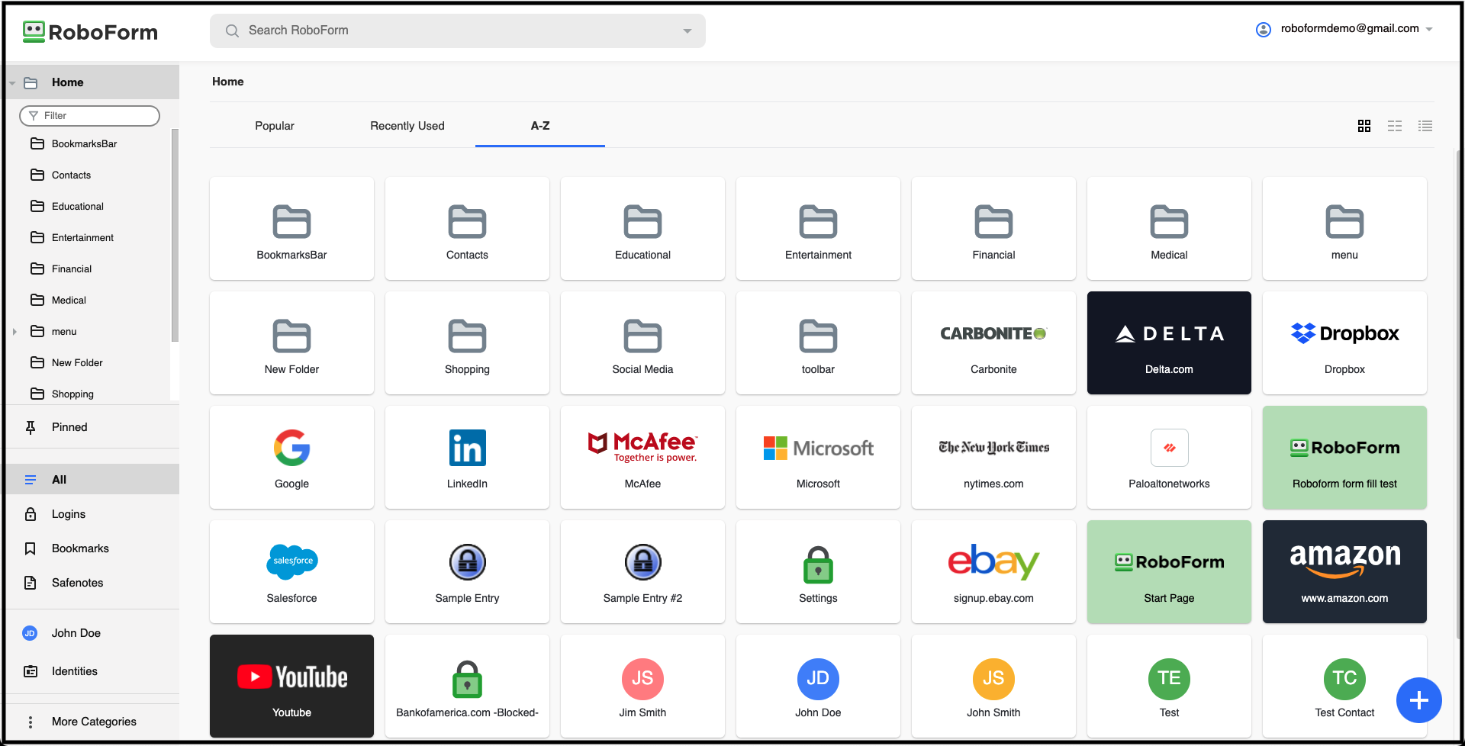Open the toolbar folder tile
Image resolution: width=1465 pixels, height=746 pixels.
(818, 342)
